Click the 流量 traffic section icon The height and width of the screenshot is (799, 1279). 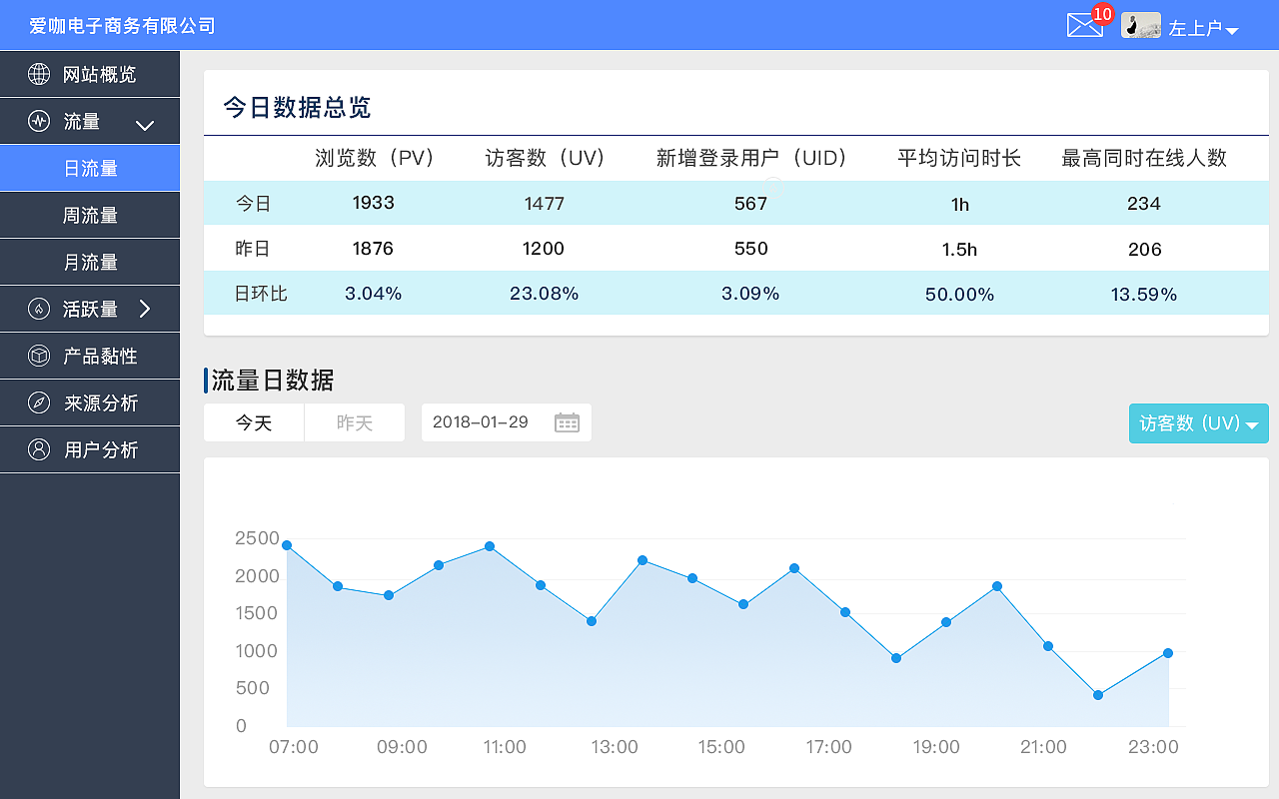point(37,121)
